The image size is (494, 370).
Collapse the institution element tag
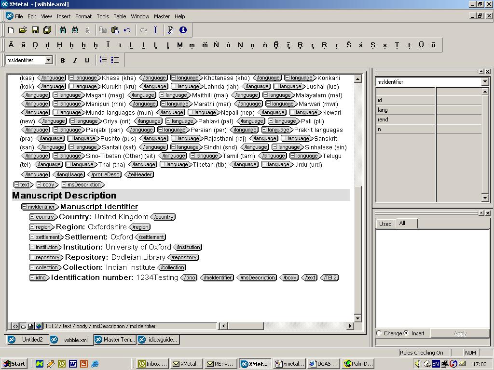pyautogui.click(x=32, y=247)
